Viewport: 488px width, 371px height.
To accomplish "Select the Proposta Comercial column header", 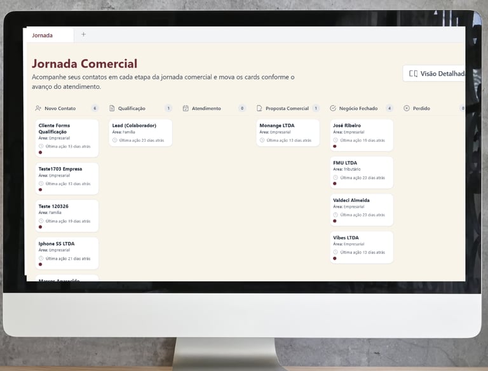I will click(288, 108).
